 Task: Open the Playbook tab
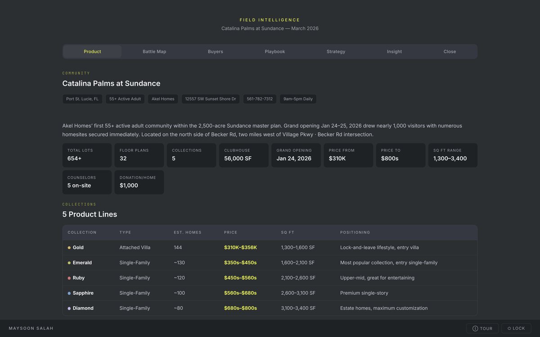point(275,52)
